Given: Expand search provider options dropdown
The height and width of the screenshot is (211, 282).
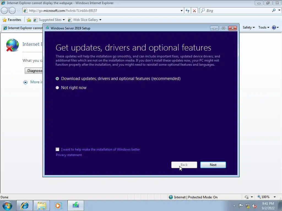Looking at the screenshot, I should pos(279,10).
